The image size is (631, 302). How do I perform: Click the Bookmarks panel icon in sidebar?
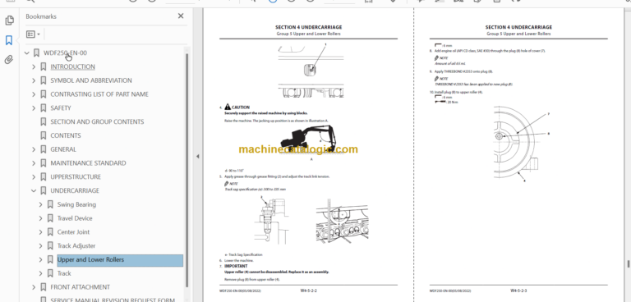9,40
